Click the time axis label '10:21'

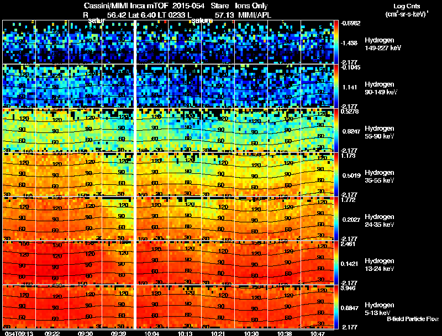click(x=218, y=334)
